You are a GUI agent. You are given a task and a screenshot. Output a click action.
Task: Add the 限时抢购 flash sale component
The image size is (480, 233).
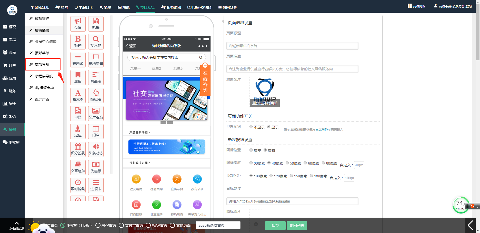pos(78,185)
